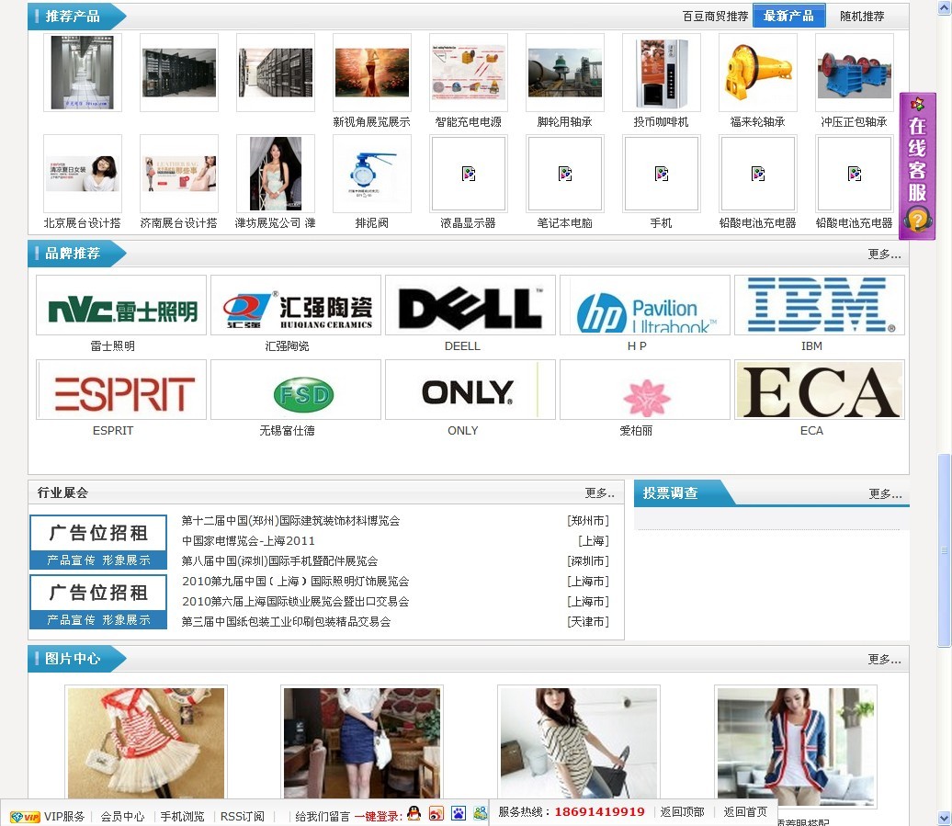
Task: Click the Baidu paw login icon
Action: click(x=458, y=813)
